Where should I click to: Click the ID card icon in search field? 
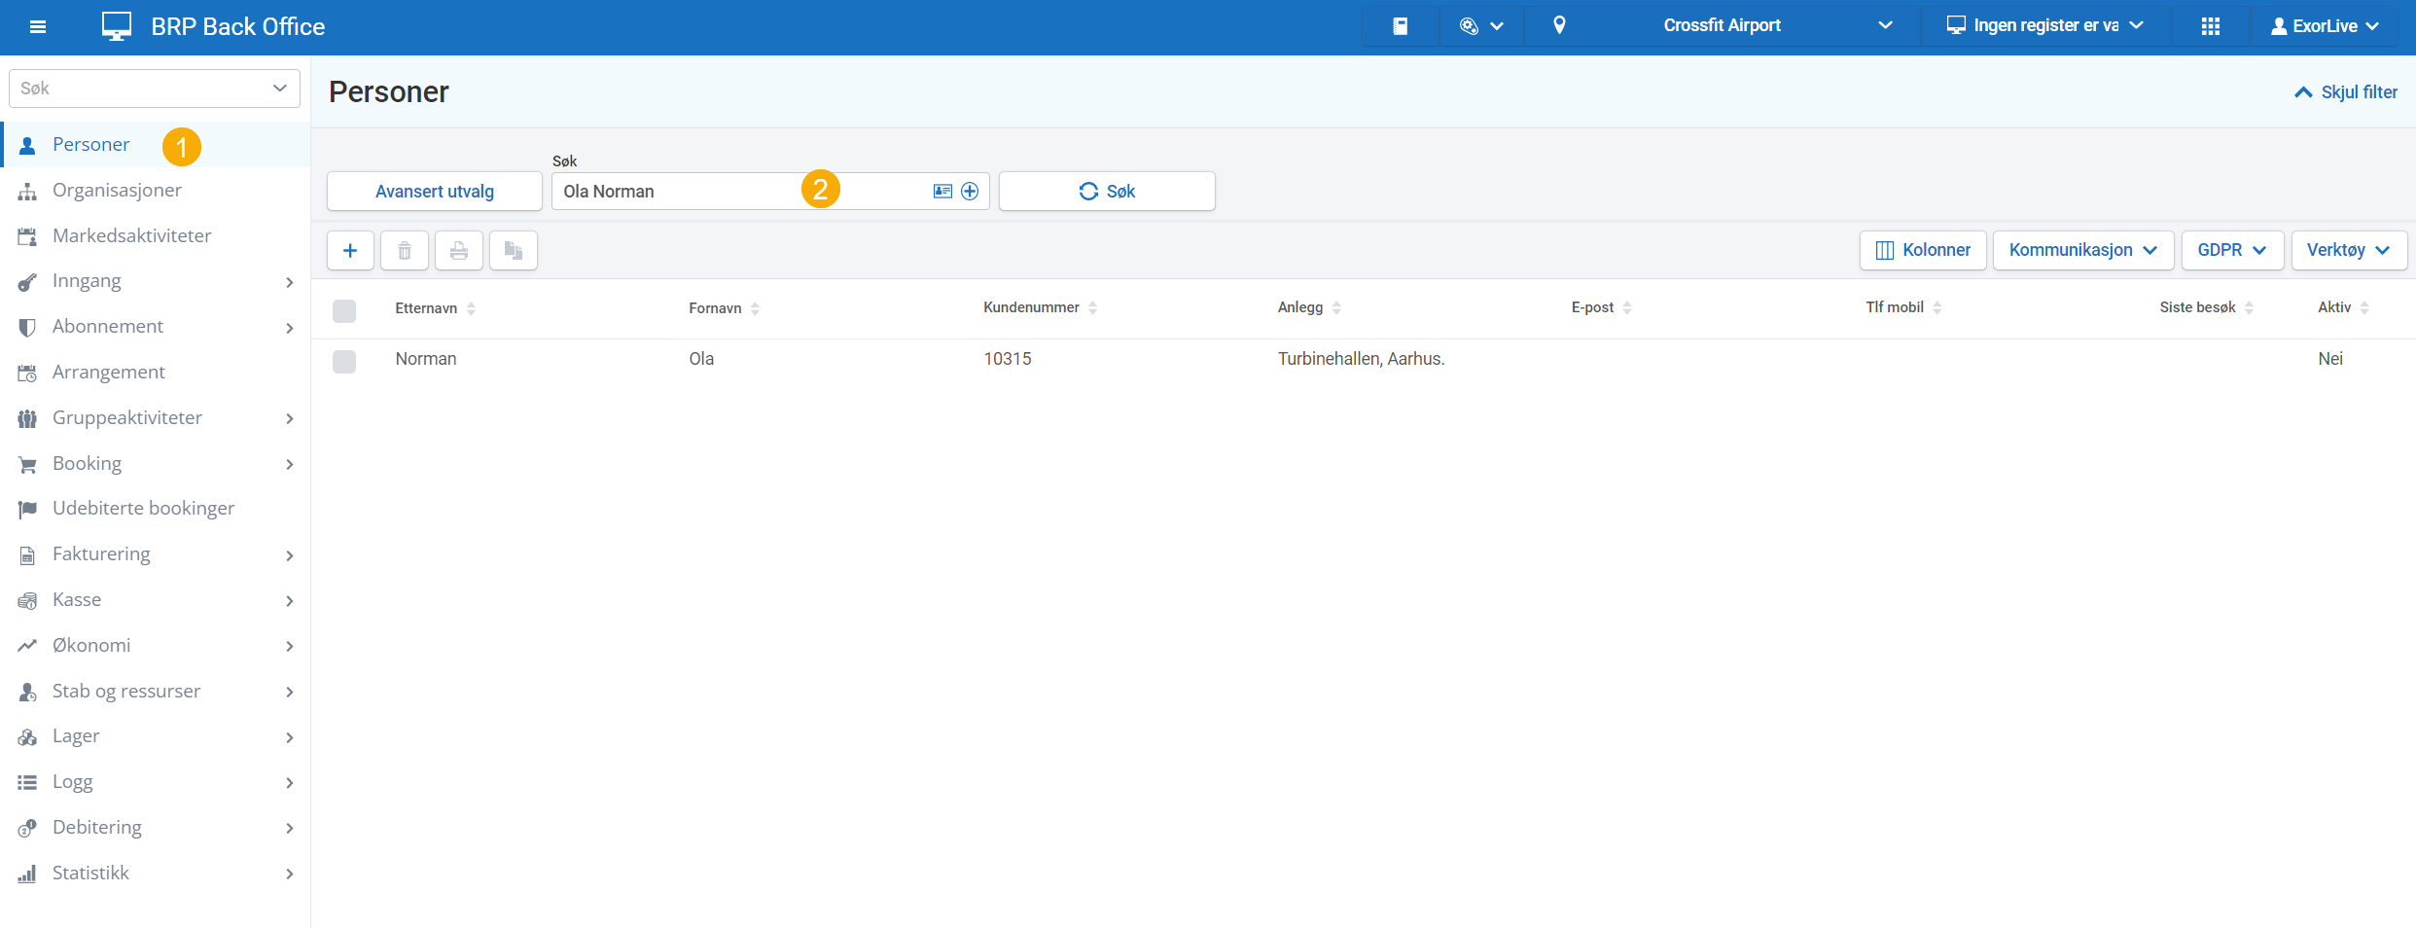[x=942, y=191]
